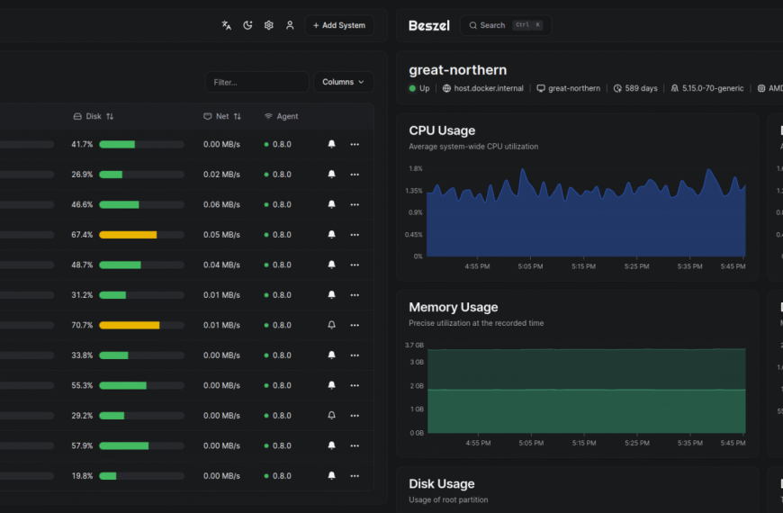Viewport: 783px width, 513px height.
Task: Open the Columns dropdown
Action: [343, 82]
